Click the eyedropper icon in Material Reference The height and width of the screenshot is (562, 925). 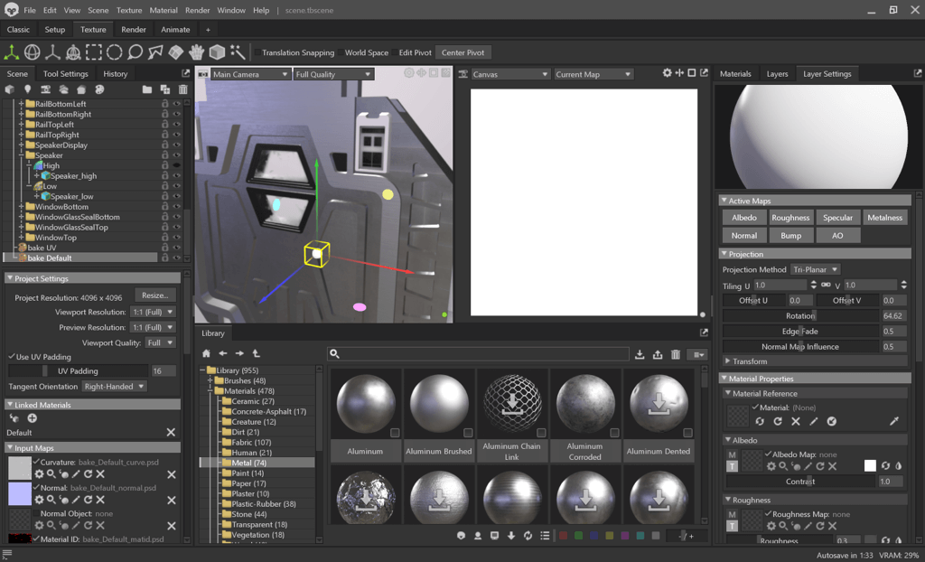click(894, 421)
